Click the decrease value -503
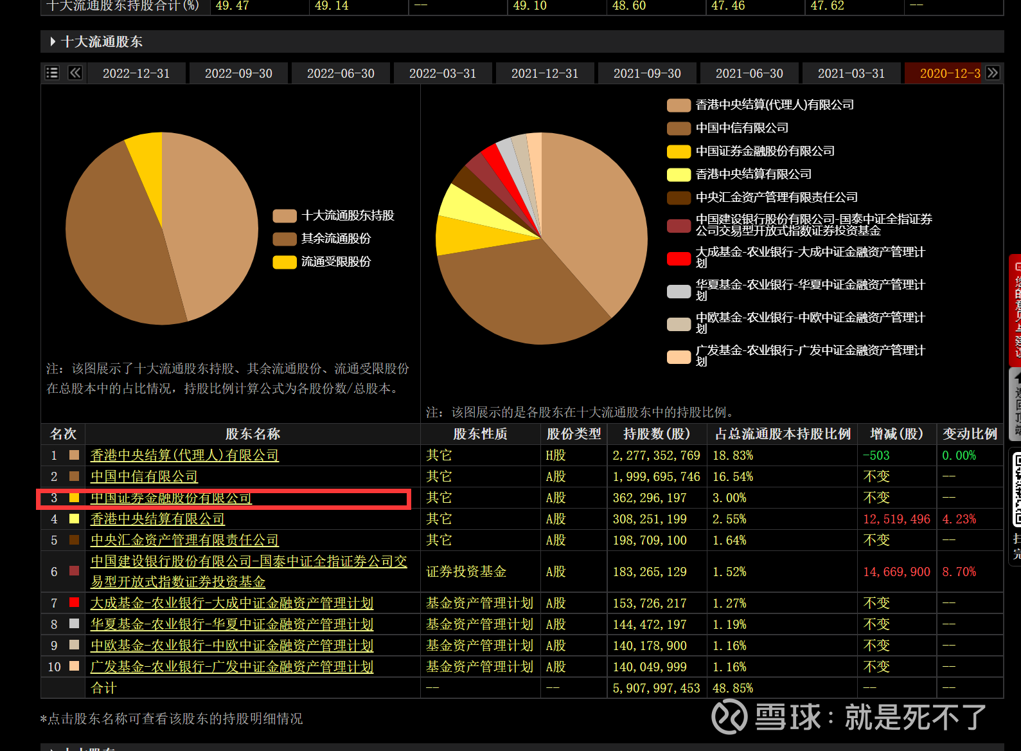This screenshot has width=1021, height=751. click(876, 455)
